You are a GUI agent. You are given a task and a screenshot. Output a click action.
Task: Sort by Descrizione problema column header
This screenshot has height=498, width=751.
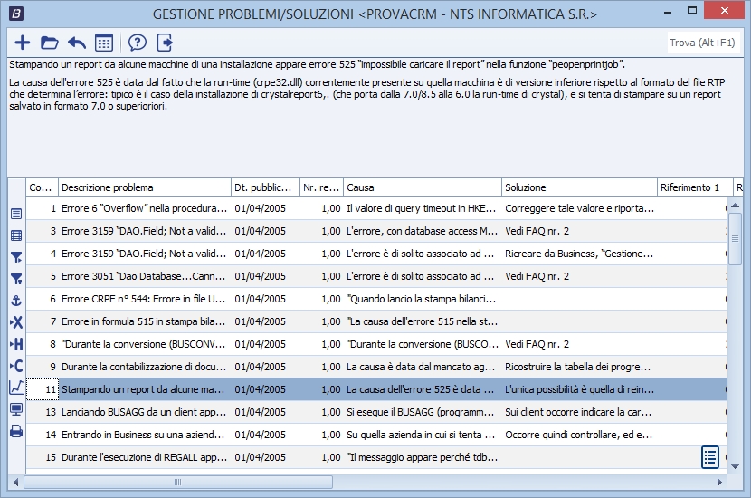coord(144,187)
